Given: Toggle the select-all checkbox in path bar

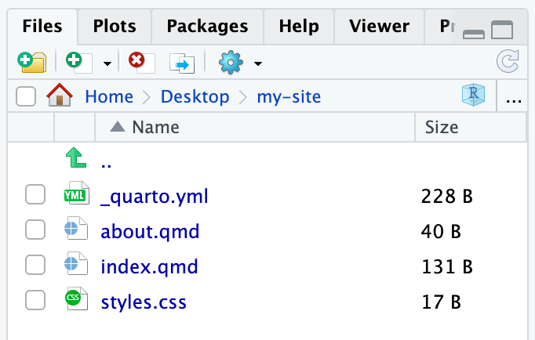Looking at the screenshot, I should point(26,96).
